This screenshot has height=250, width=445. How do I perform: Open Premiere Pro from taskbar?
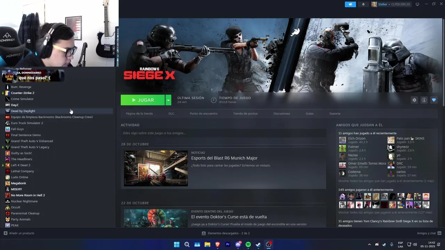(x=228, y=244)
